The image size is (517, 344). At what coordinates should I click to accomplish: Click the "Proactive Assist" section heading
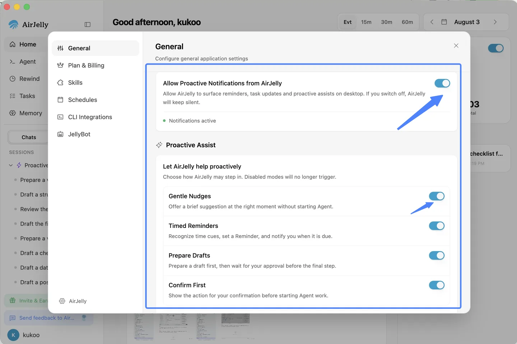point(191,145)
